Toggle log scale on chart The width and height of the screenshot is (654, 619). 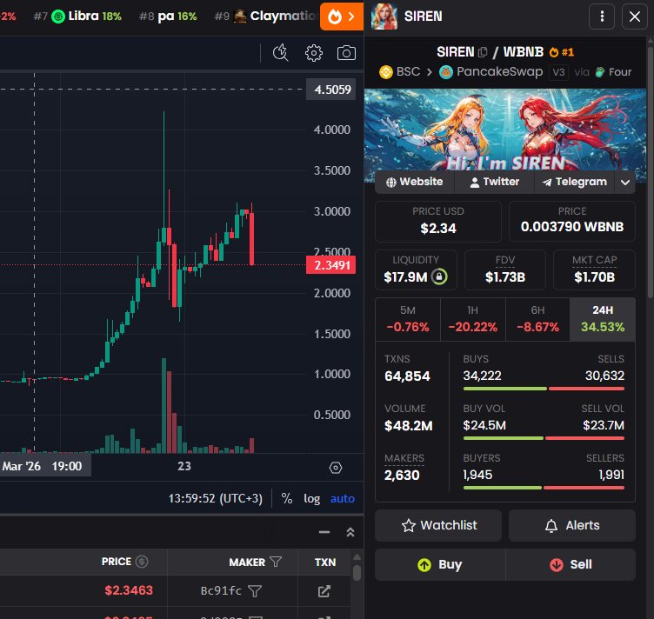pos(311,498)
